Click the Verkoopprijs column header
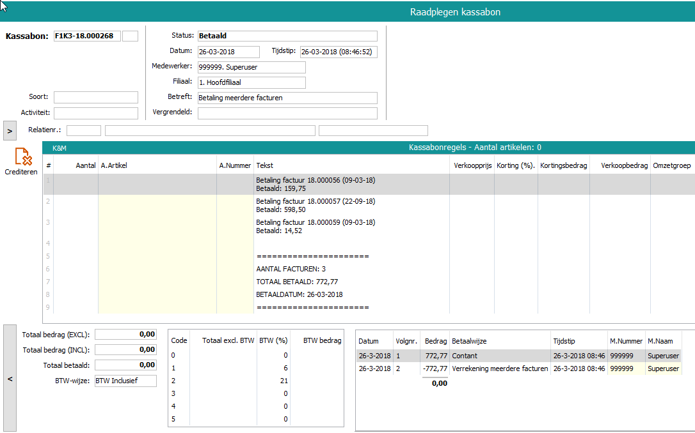 click(x=472, y=165)
